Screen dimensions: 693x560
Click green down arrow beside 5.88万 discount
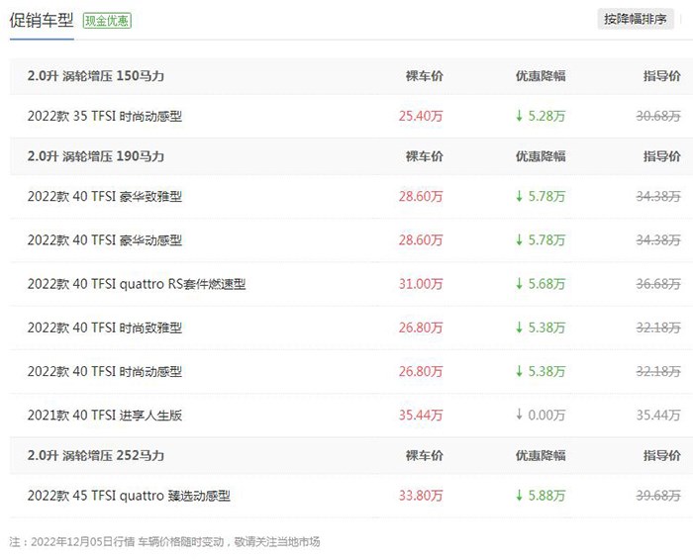pyautogui.click(x=519, y=496)
